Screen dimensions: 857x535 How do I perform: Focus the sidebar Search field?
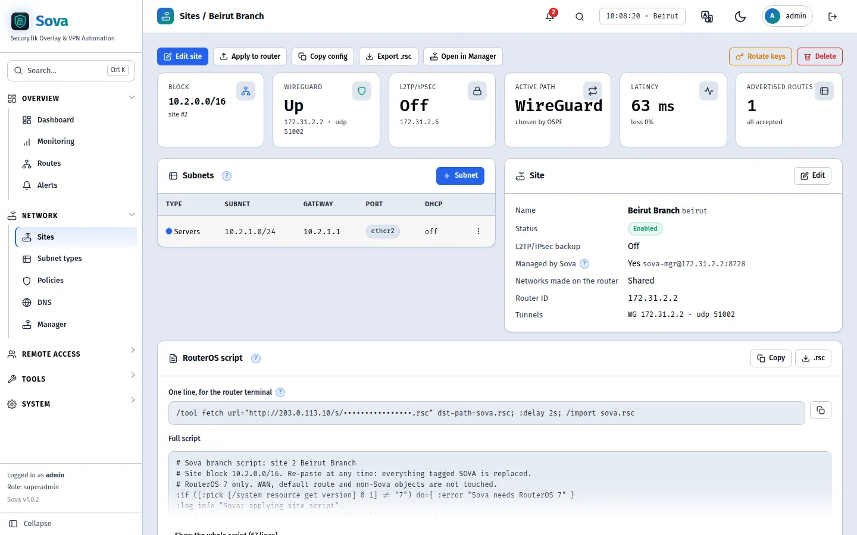[71, 70]
